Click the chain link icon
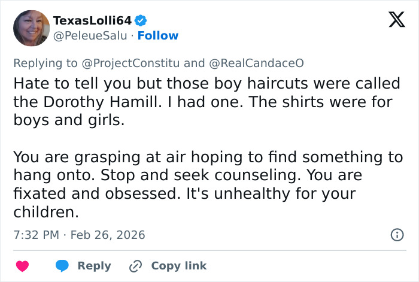The width and height of the screenshot is (419, 282). tap(137, 266)
